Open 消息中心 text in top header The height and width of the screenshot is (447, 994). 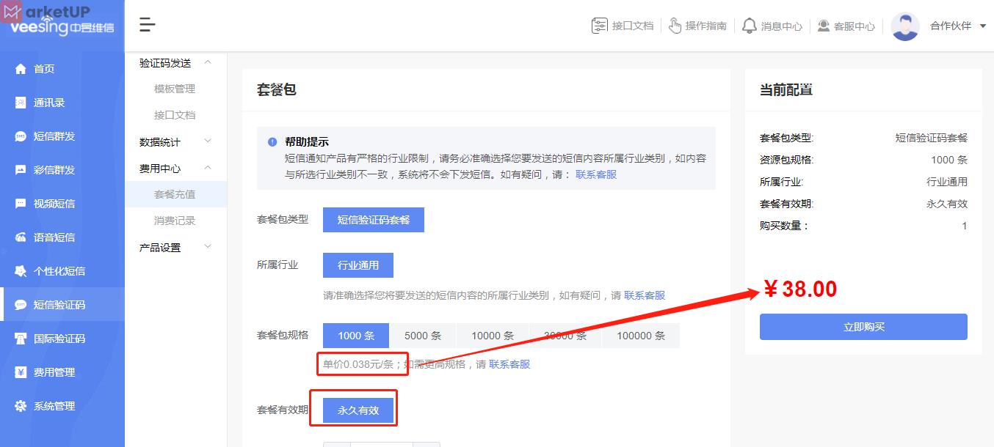782,26
